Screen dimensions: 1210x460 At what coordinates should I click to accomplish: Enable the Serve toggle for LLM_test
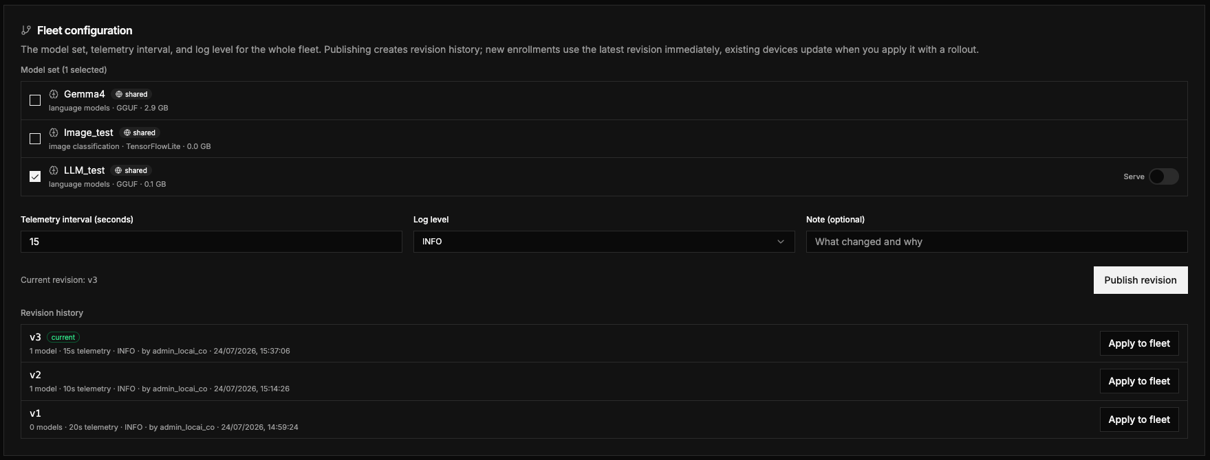1163,176
